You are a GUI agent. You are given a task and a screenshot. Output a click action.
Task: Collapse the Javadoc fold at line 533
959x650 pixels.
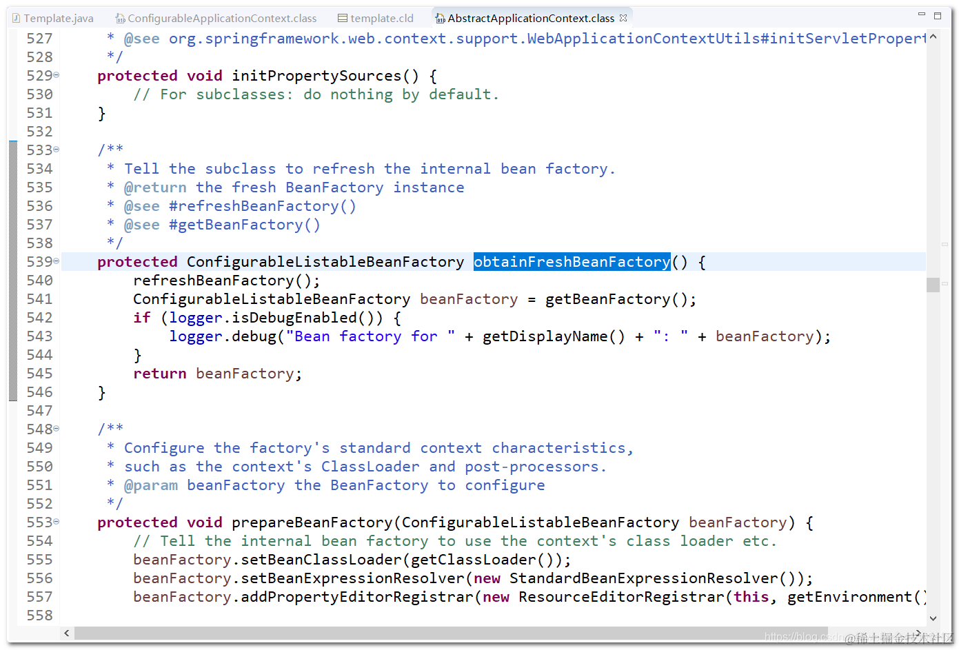point(57,150)
